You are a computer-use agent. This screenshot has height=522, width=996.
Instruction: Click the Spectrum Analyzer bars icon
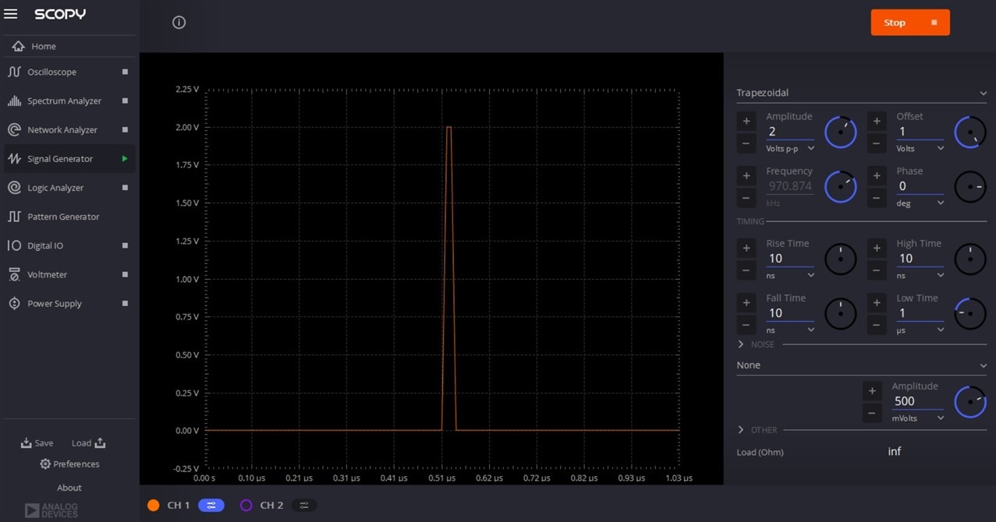(14, 101)
